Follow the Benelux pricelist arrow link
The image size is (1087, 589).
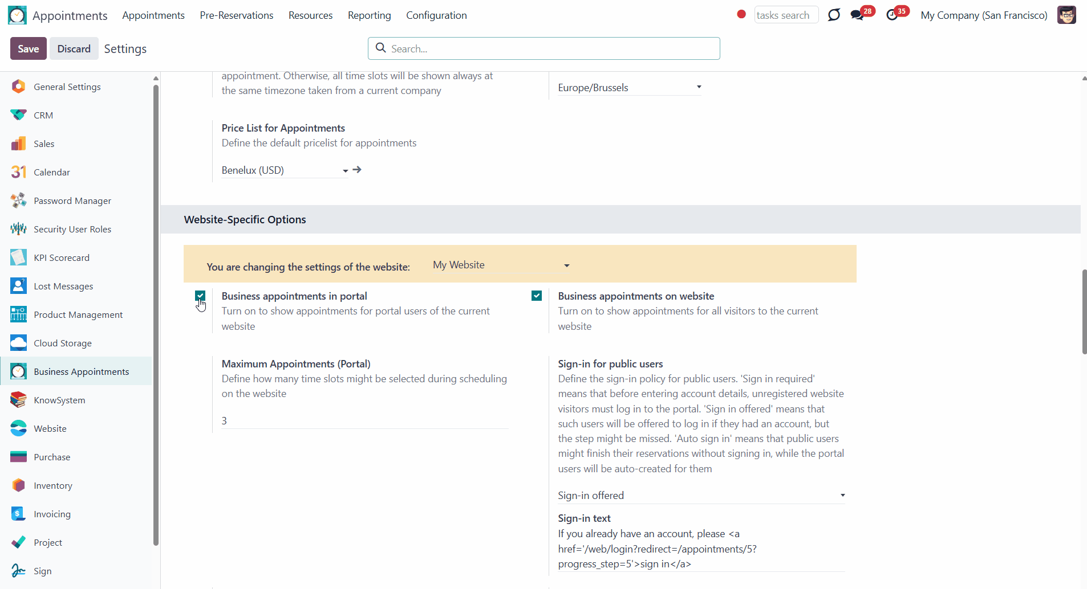(x=357, y=170)
